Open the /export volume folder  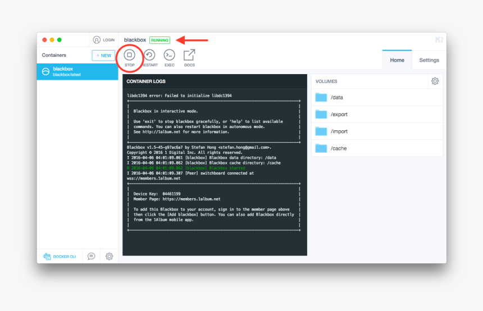point(377,114)
